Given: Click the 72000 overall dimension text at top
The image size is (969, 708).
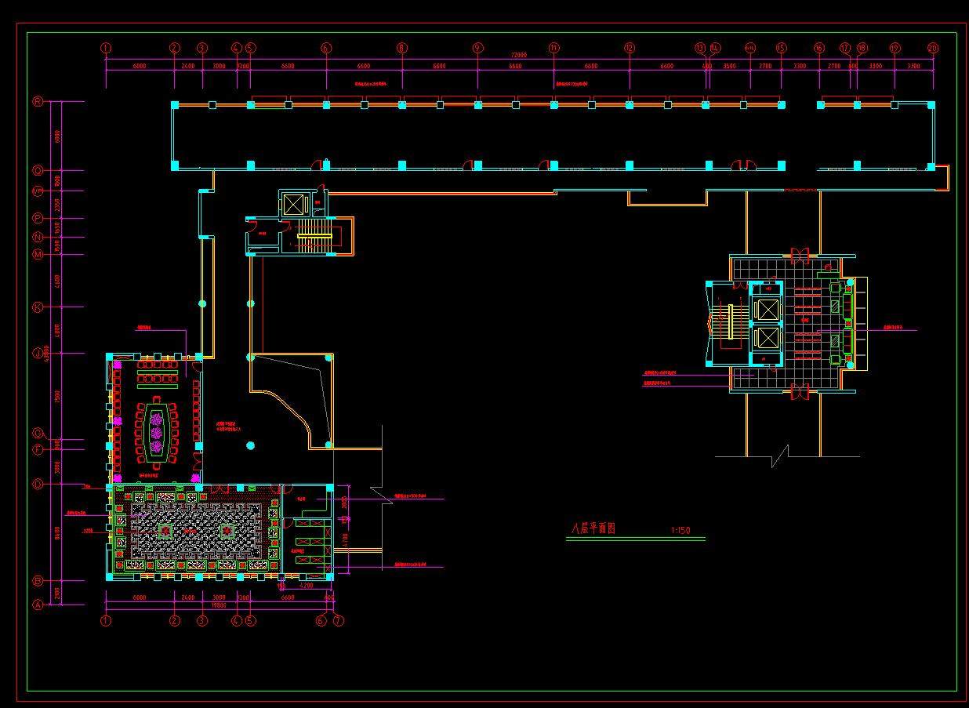Looking at the screenshot, I should tap(518, 56).
